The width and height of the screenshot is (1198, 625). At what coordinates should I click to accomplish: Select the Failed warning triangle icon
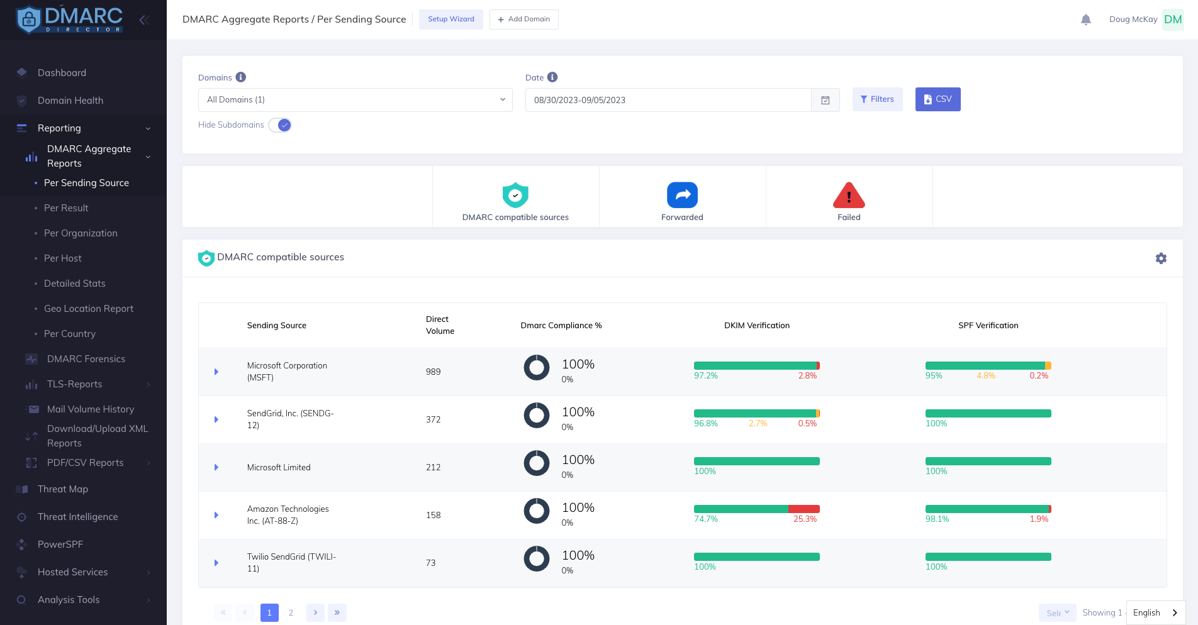[x=849, y=195]
